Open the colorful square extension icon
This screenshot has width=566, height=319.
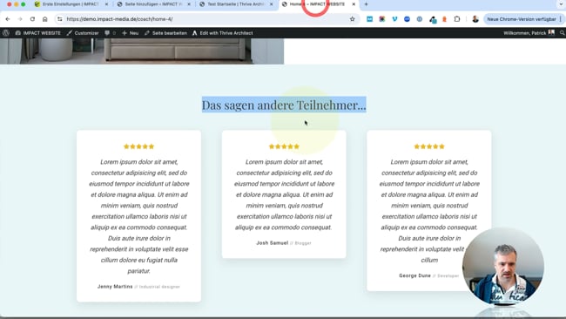point(382,19)
